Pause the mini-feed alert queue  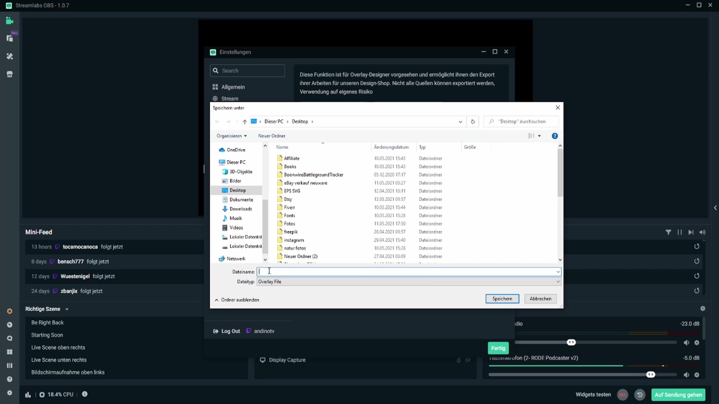coord(679,232)
